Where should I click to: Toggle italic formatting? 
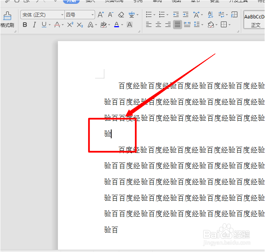click(x=34, y=25)
